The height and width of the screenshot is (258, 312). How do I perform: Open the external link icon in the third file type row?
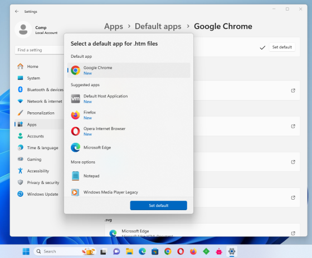click(293, 162)
